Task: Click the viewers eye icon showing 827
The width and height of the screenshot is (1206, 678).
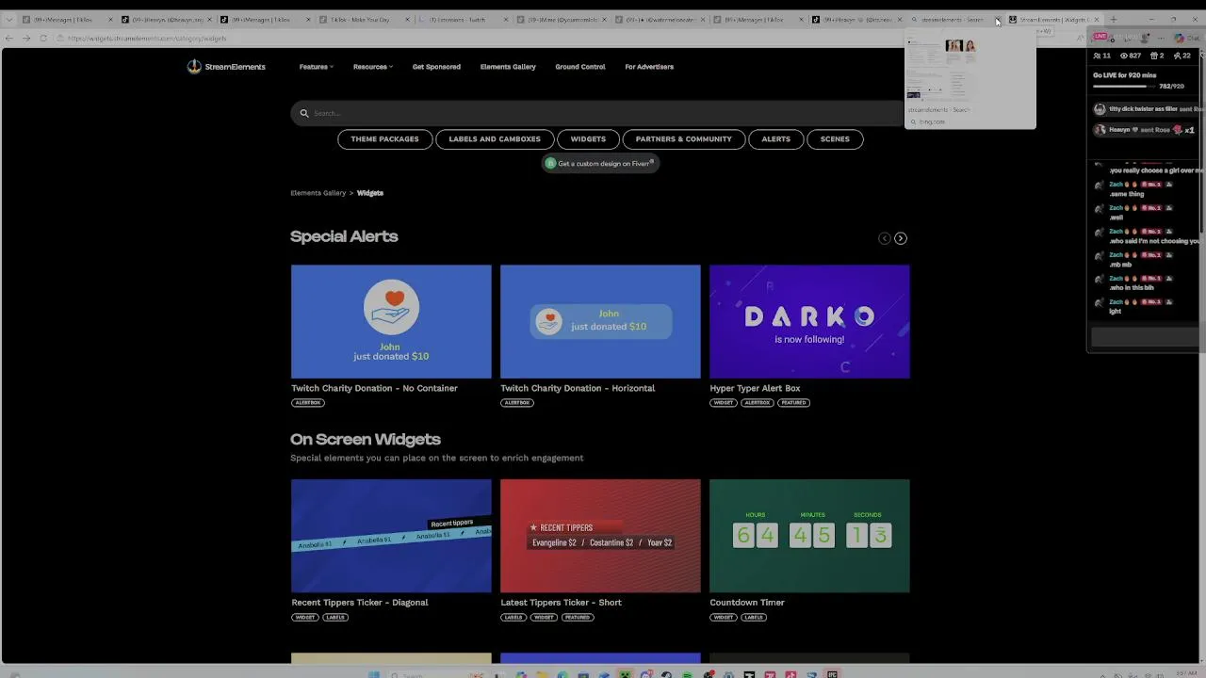Action: coord(1123,56)
